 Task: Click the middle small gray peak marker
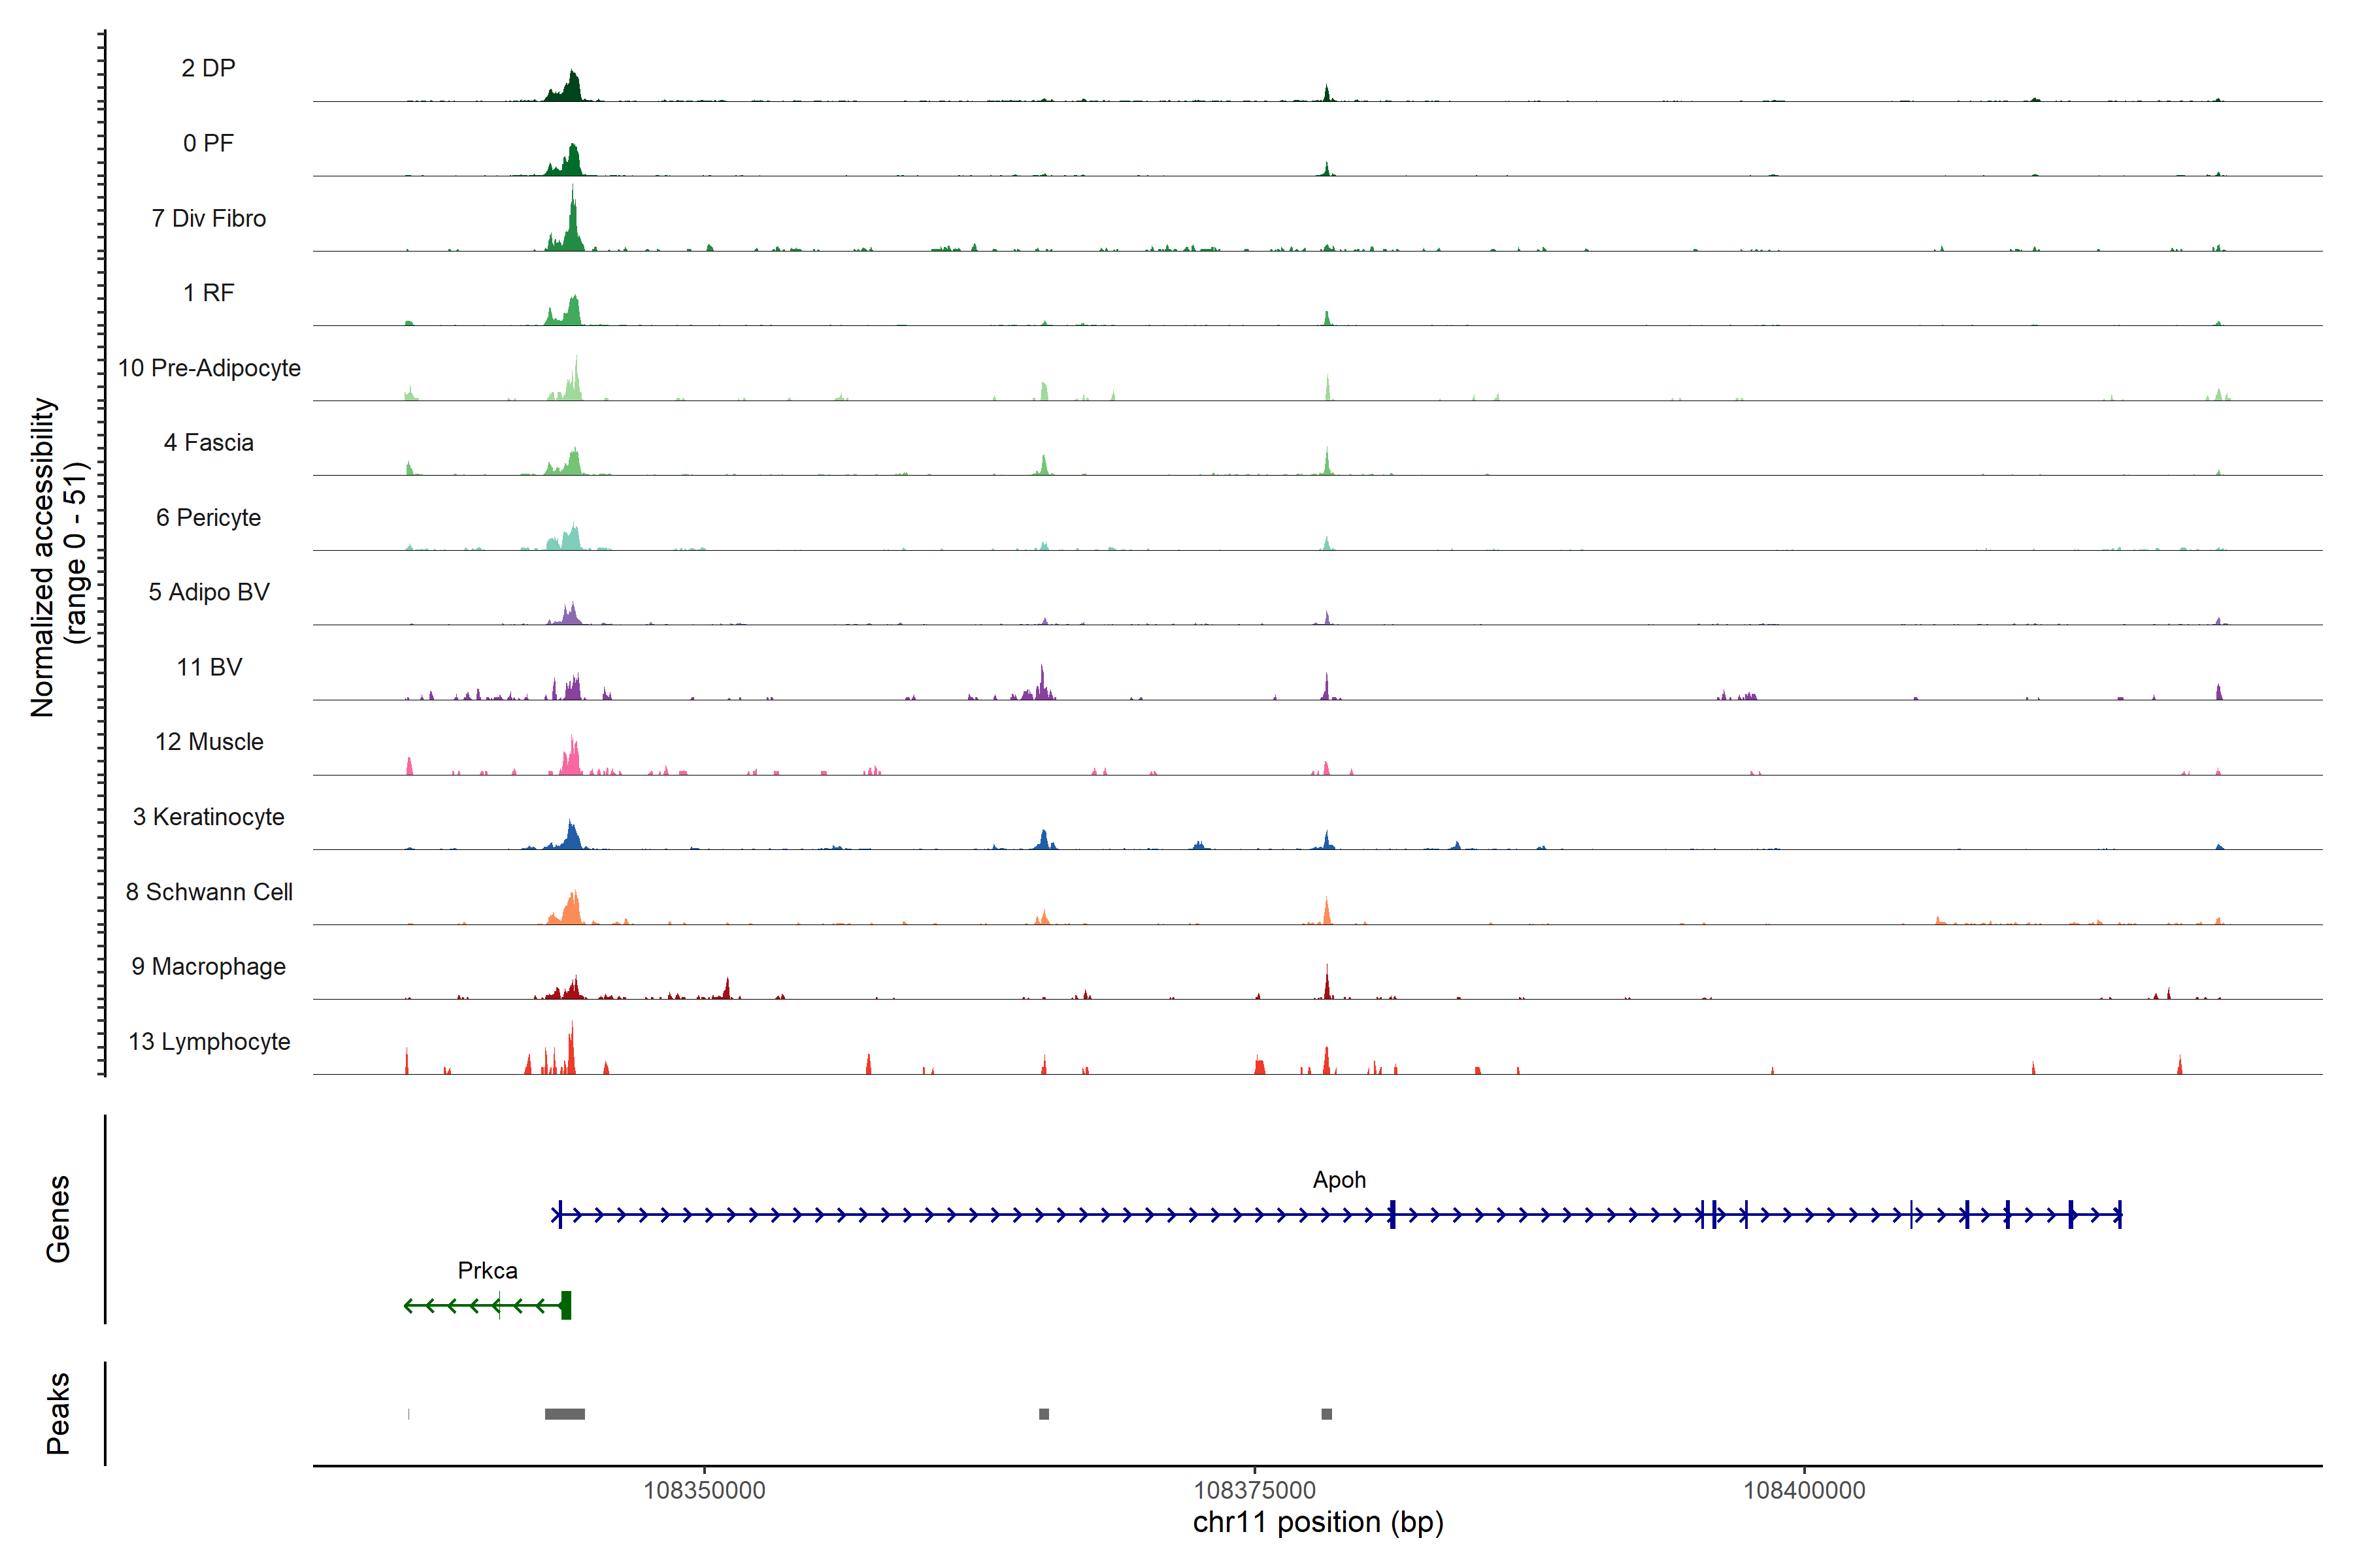tap(1043, 1414)
